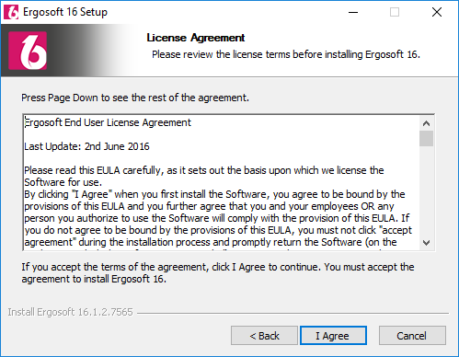Close the setup window with the X
This screenshot has width=459, height=357.
point(437,12)
